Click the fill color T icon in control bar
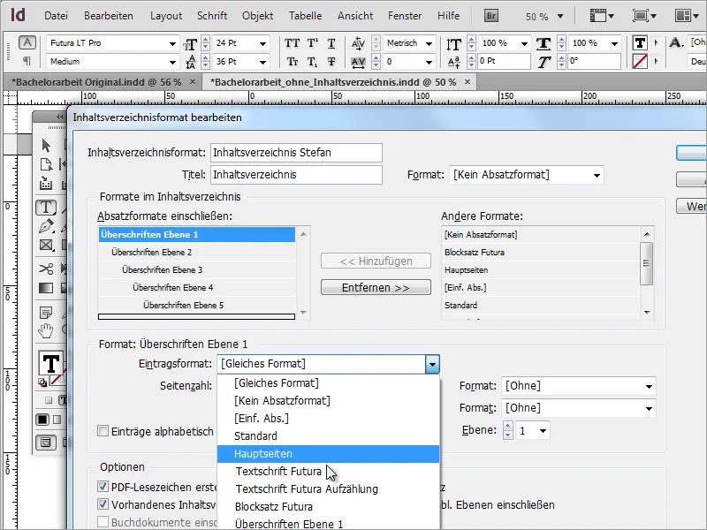 (x=640, y=43)
